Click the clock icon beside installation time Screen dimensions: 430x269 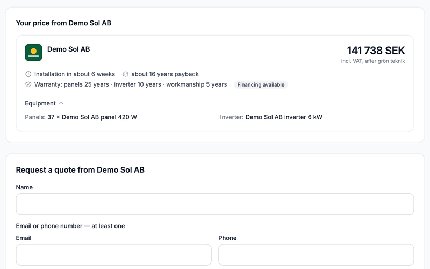[28, 74]
